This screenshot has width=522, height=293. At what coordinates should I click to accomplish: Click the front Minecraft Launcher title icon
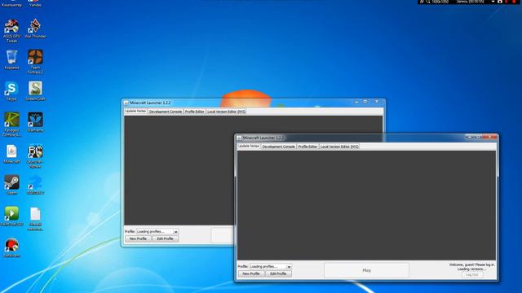point(239,138)
